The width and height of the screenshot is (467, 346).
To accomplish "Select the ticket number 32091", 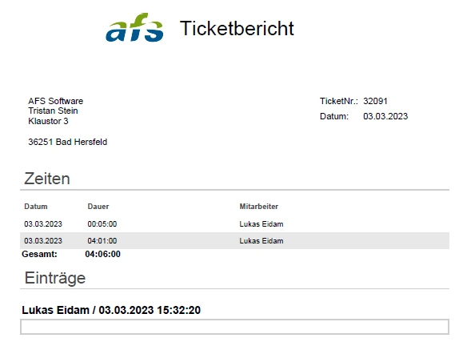I will 375,101.
